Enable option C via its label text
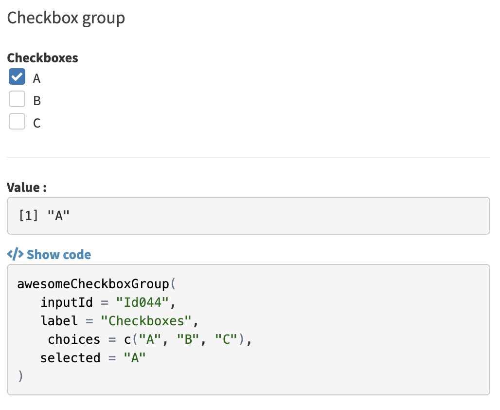This screenshot has width=500, height=410. tap(37, 122)
